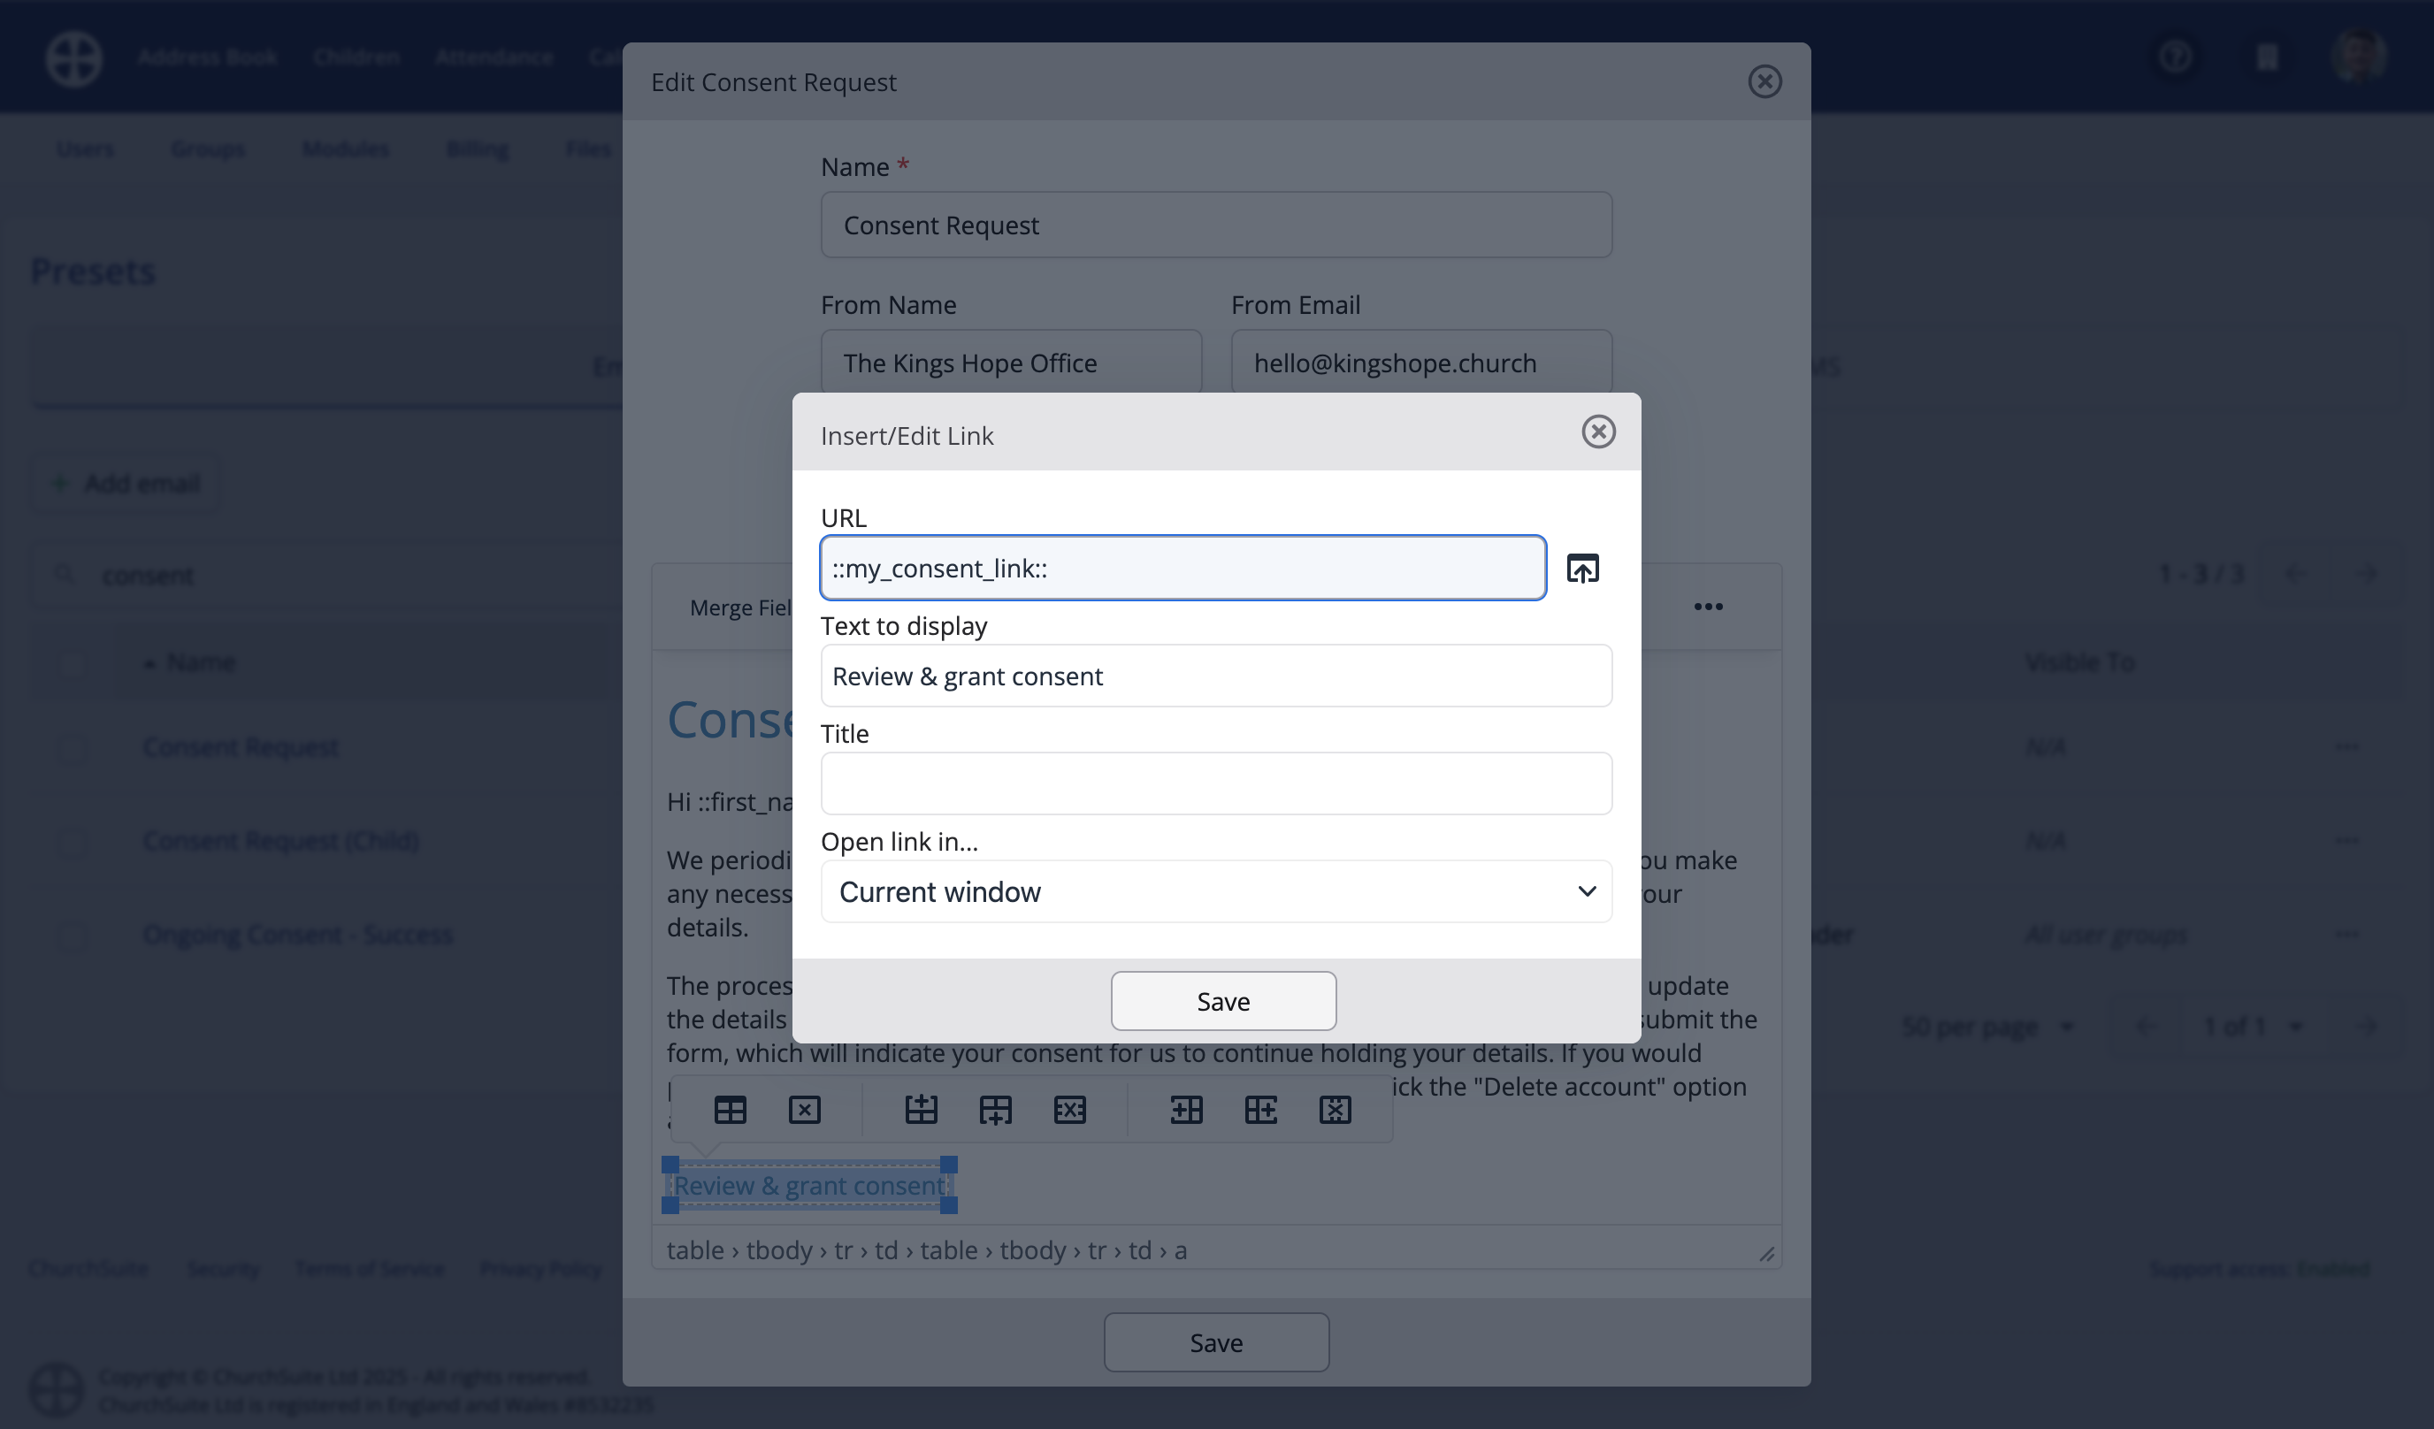Open the Consent Request (Child) preset
Image resolution: width=2434 pixels, height=1429 pixels.
(281, 840)
